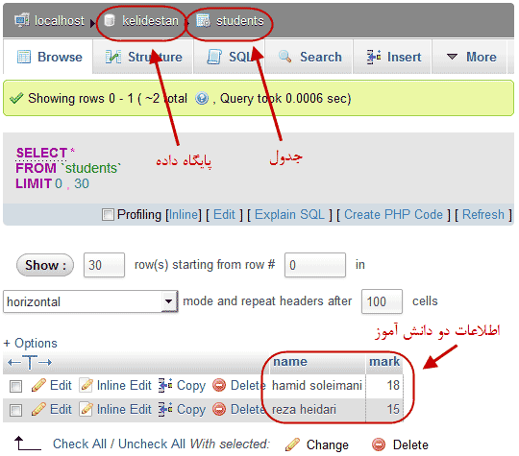Click the pencil Edit icon for hamid soleimani
Image resolution: width=519 pixels, height=456 pixels.
[38, 385]
